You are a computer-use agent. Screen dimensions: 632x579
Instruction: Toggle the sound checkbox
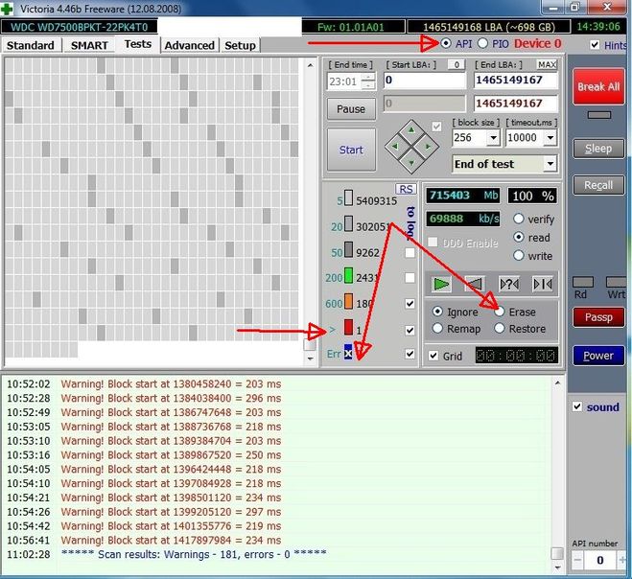click(577, 406)
